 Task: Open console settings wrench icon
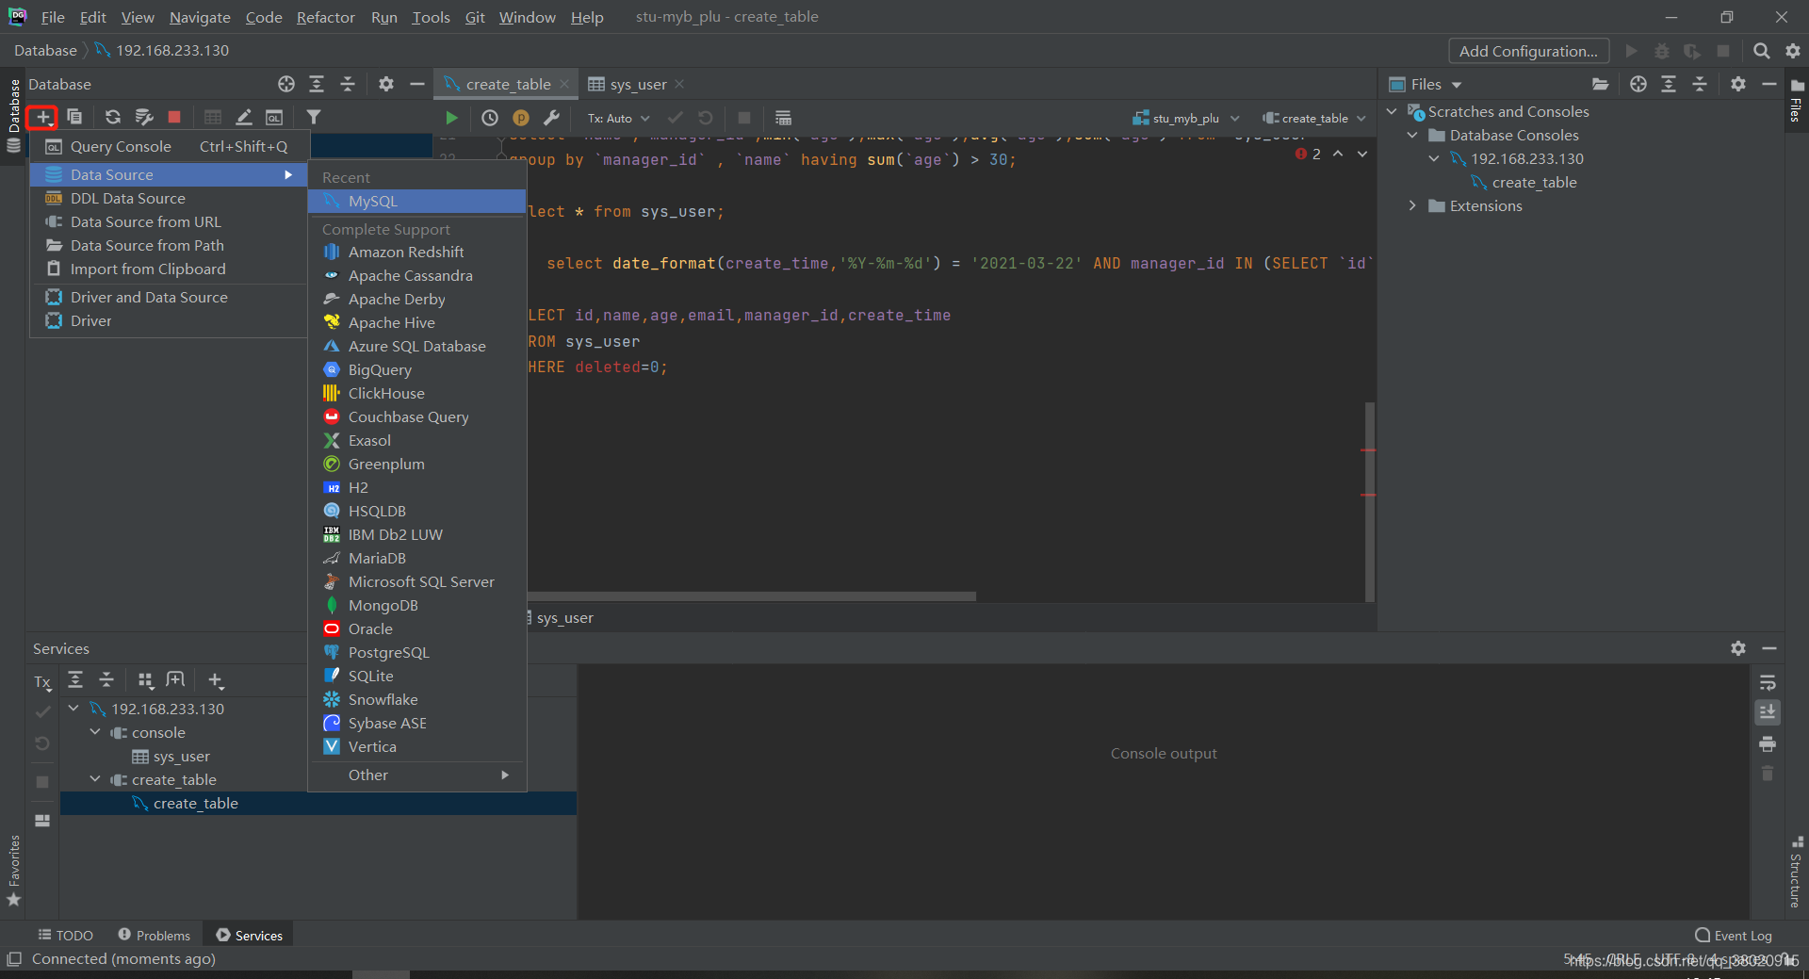[552, 118]
